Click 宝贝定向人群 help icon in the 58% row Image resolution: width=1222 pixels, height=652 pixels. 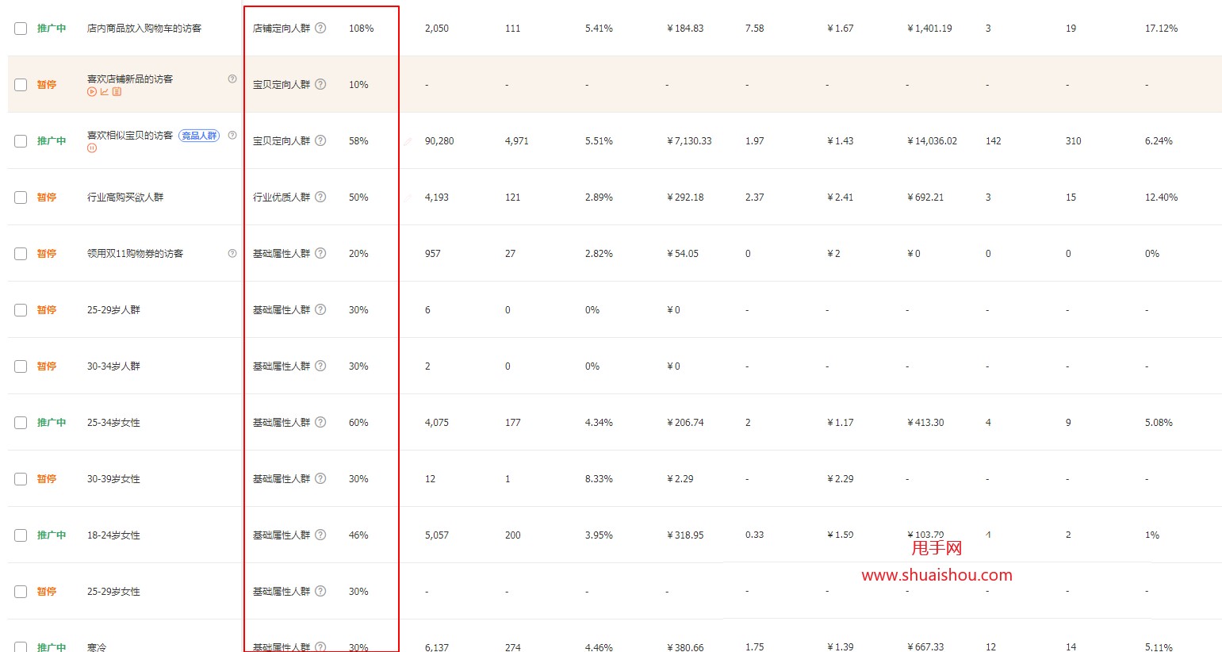click(x=320, y=140)
